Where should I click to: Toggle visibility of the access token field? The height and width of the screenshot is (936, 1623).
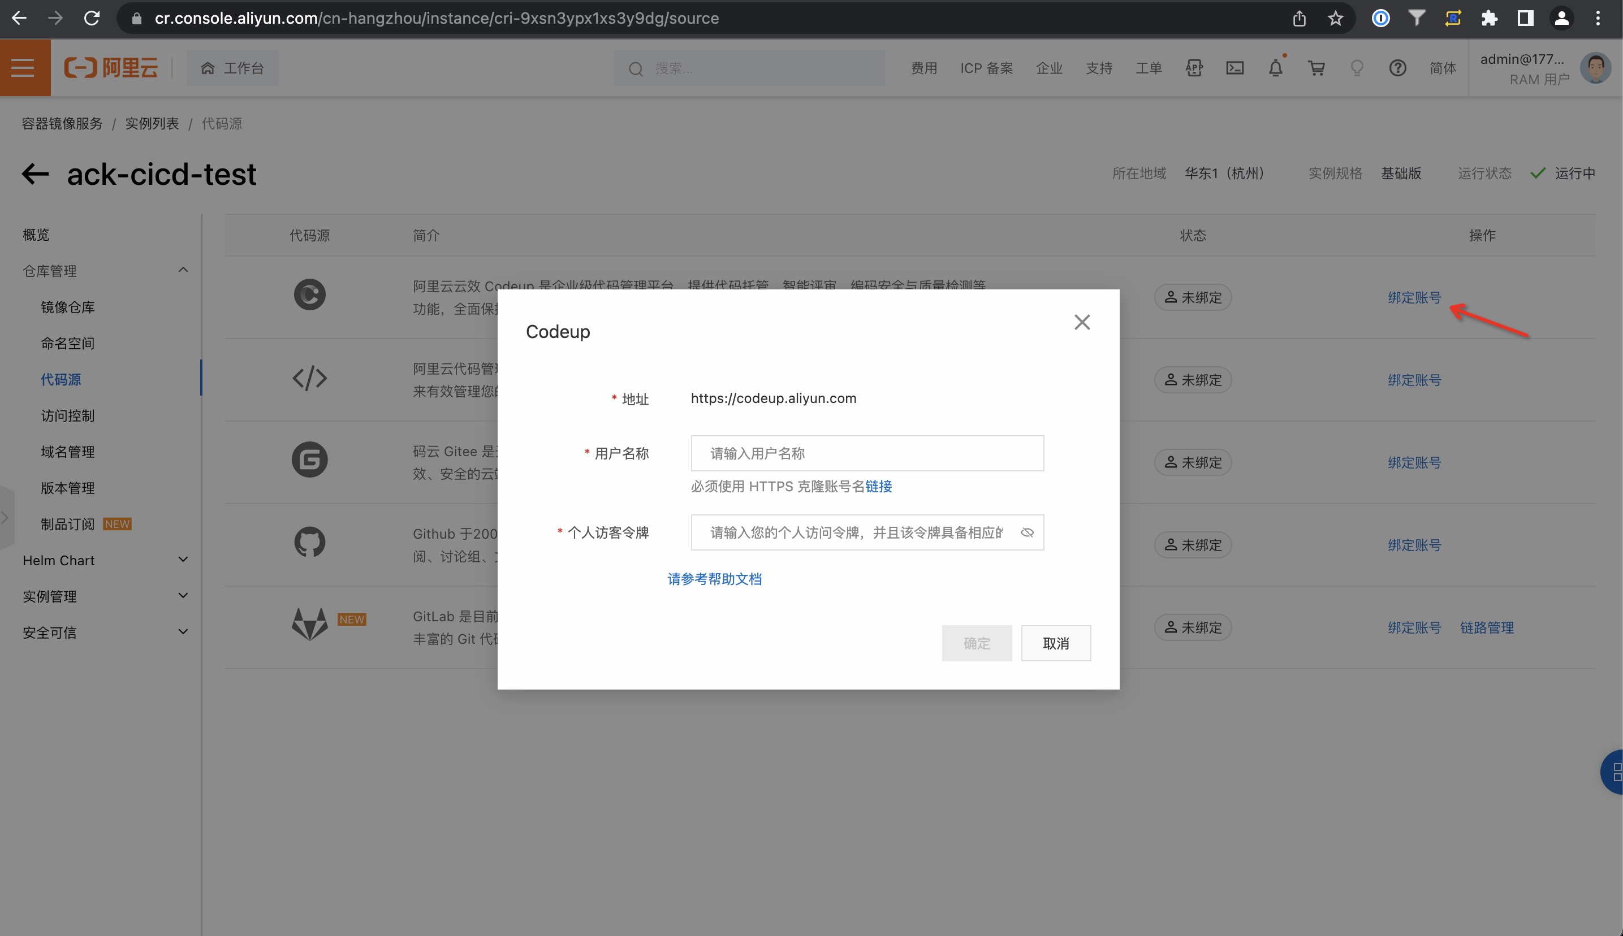pyautogui.click(x=1027, y=532)
